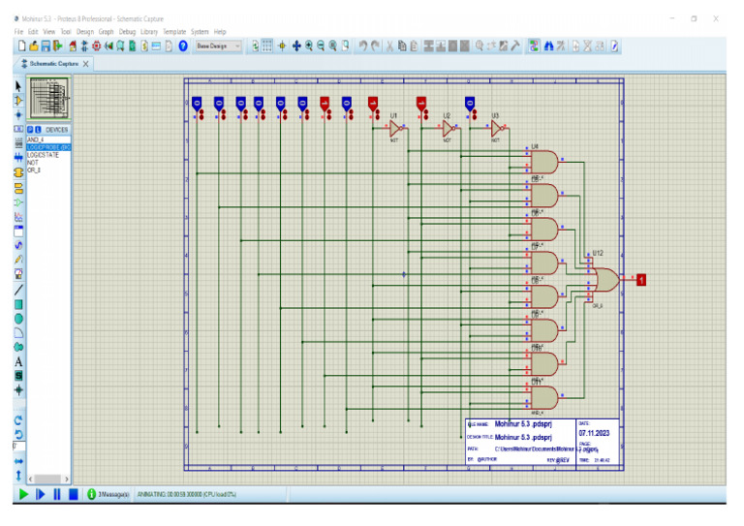Click the Play simulation button

tap(23, 494)
